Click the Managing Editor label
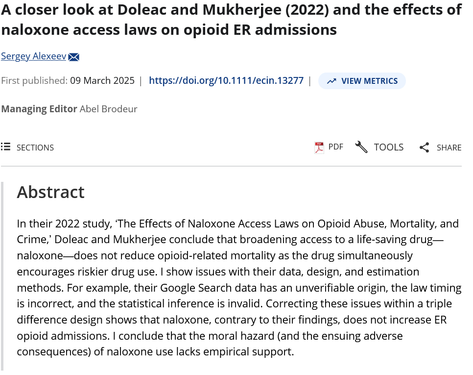Screen dimensions: 473x375 point(39,109)
